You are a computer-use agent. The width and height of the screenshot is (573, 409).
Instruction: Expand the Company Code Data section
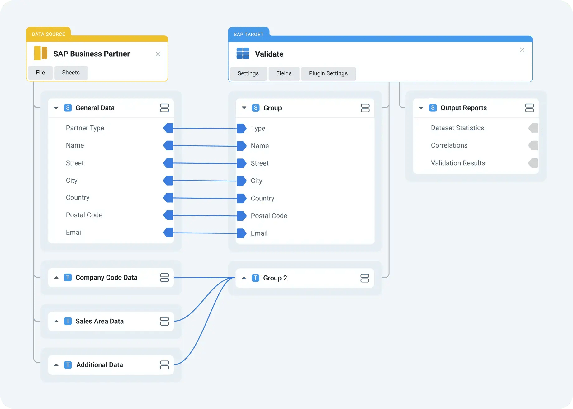56,277
